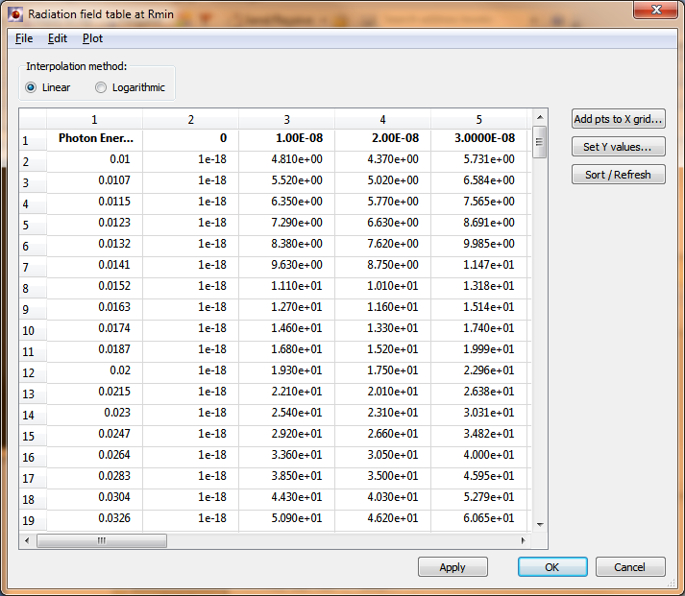The width and height of the screenshot is (685, 596).
Task: Click Add pts to X grid button
Action: pos(618,120)
